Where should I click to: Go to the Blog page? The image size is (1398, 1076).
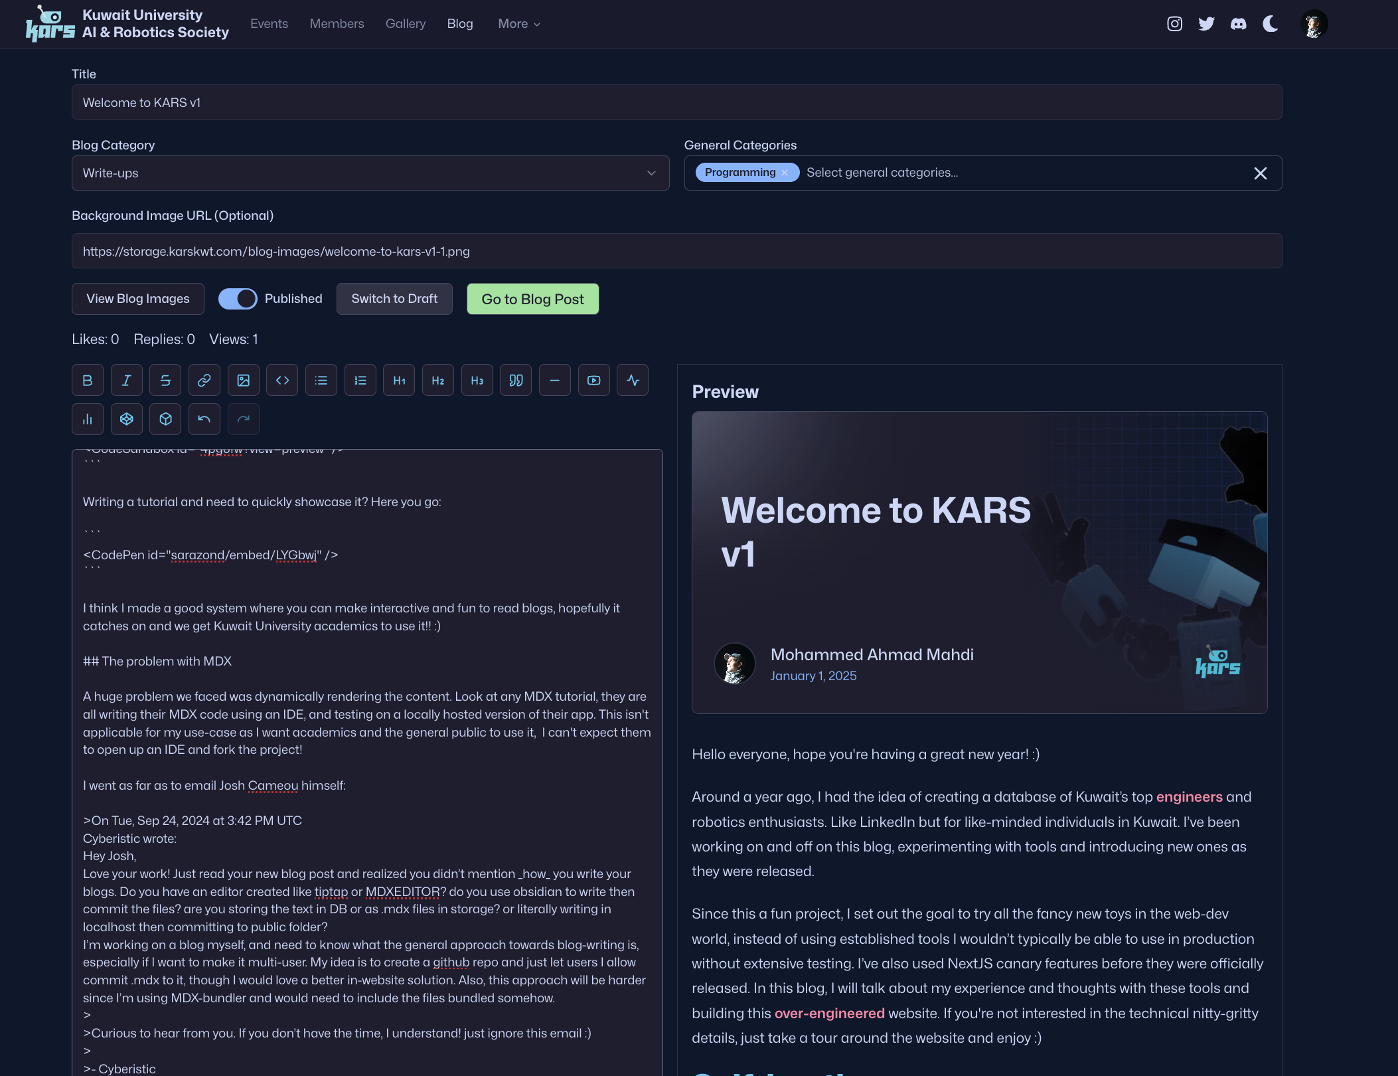460,24
